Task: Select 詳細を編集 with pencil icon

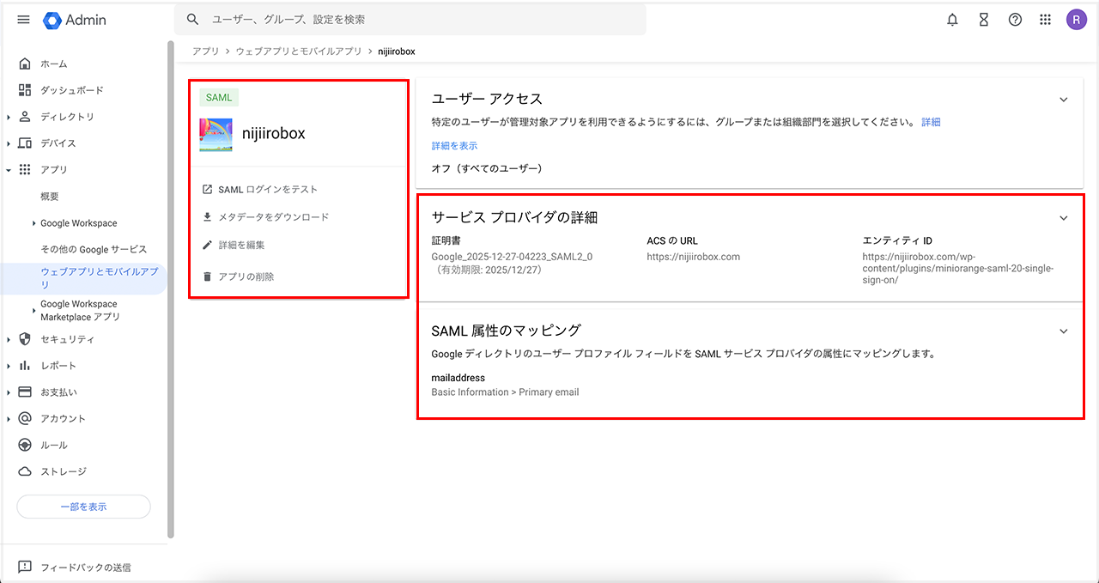Action: (x=241, y=245)
